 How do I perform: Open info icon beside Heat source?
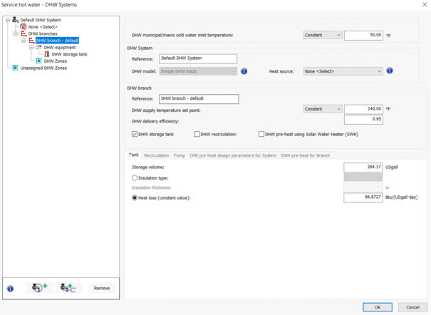(x=390, y=71)
